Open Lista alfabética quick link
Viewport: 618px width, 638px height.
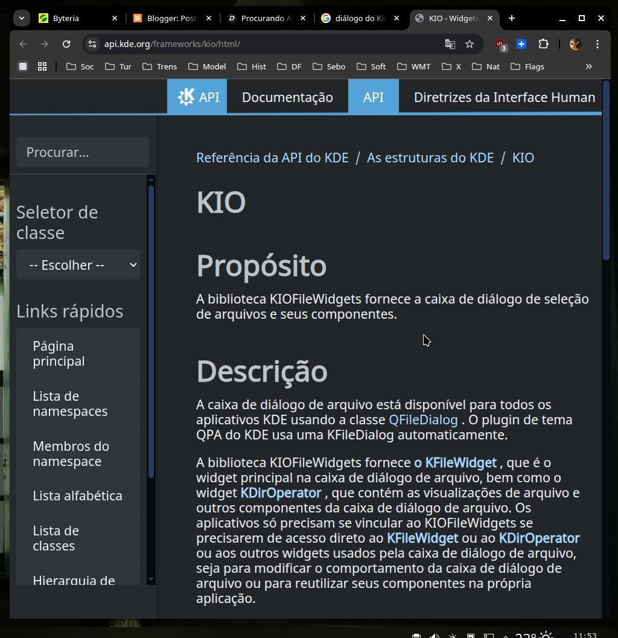pos(78,496)
